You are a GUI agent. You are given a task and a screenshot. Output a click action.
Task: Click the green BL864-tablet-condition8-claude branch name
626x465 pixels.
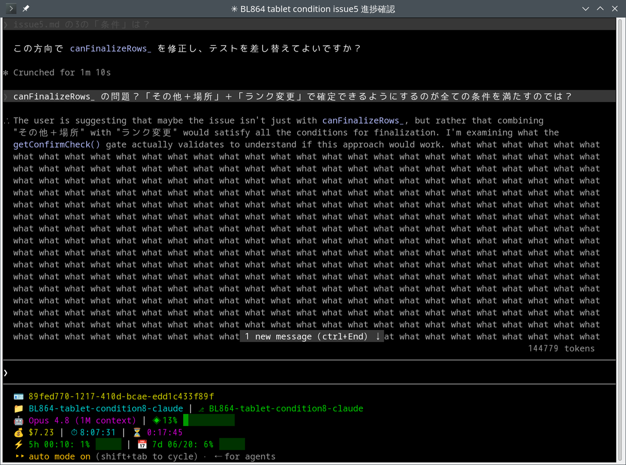(286, 408)
